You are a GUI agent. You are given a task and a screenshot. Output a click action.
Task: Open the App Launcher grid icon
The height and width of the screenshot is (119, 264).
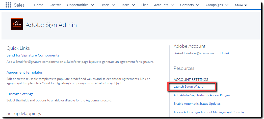coord(8,5)
